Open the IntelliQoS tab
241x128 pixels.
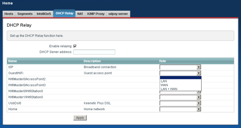(x=44, y=14)
